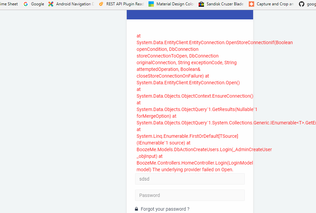The width and height of the screenshot is (316, 213).
Task: Click 'BoozeMe.Models.DbActionCreateUsers.Login(_AdminCreateUser' line
Action: [x=204, y=149]
